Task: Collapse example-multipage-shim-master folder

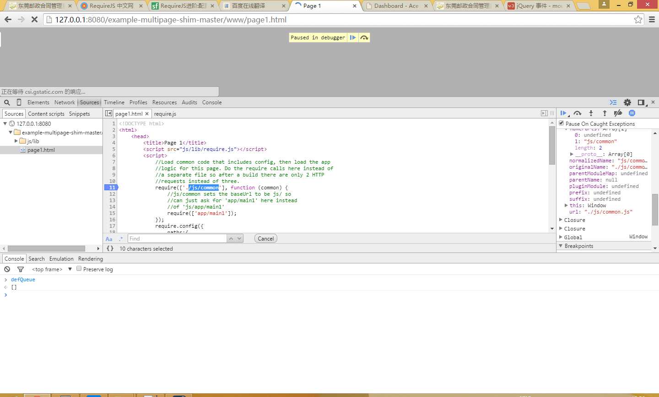Action: (10, 132)
